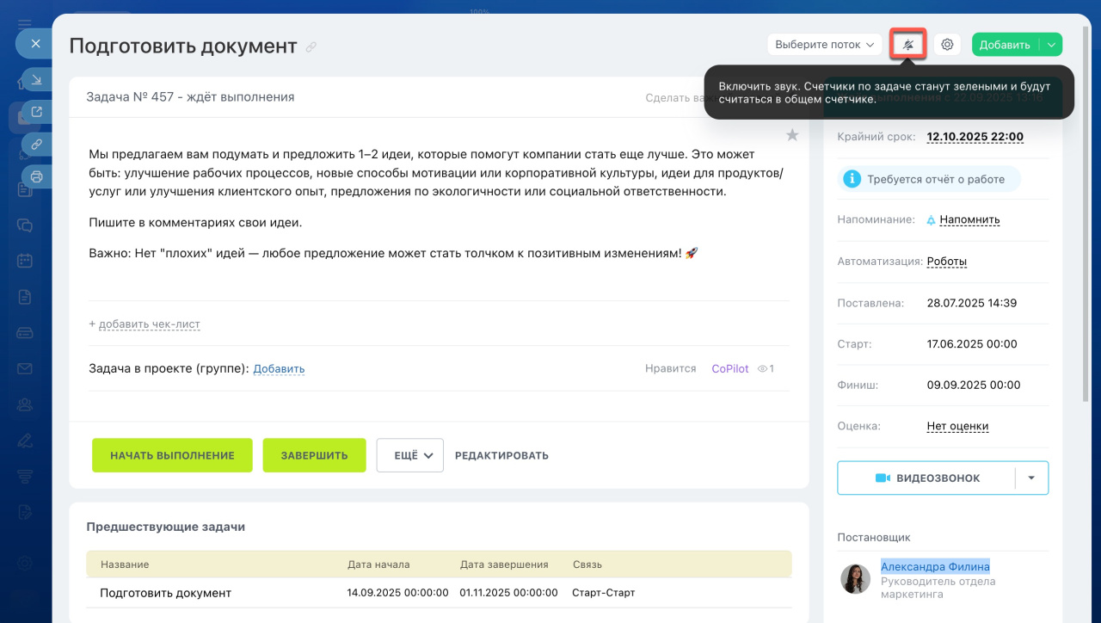1101x623 pixels.
Task: Open task settings gear icon
Action: pos(947,45)
